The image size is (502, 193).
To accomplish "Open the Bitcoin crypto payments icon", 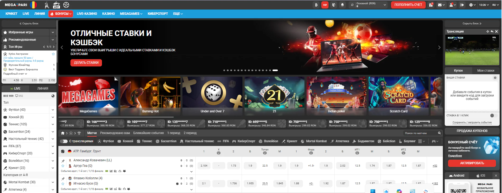I will click(316, 5).
